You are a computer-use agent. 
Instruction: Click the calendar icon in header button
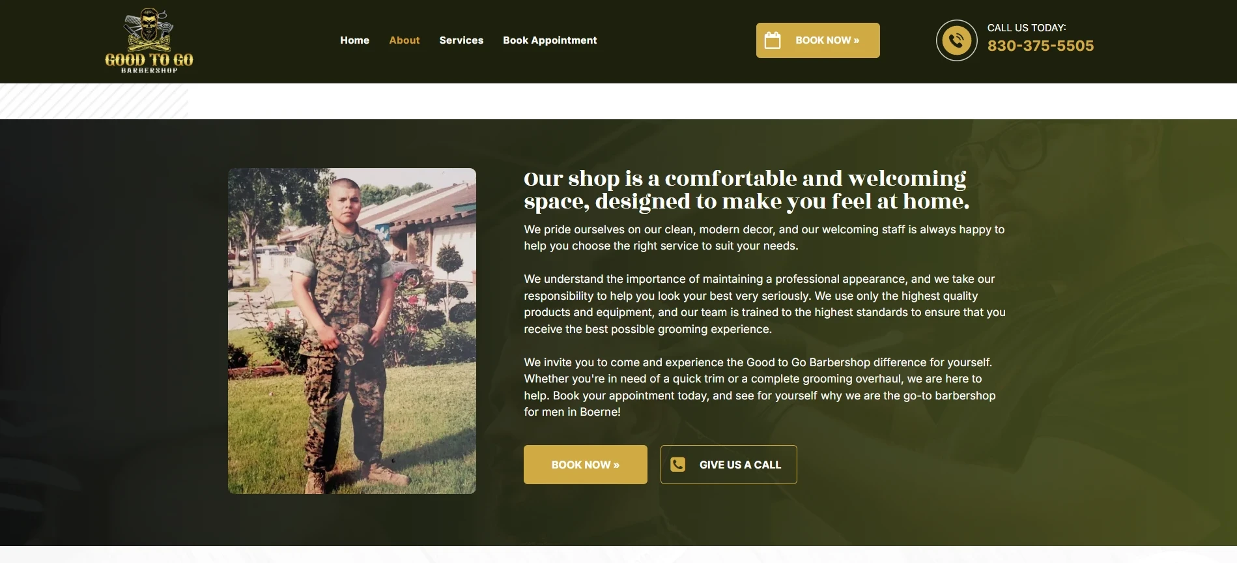pos(773,40)
